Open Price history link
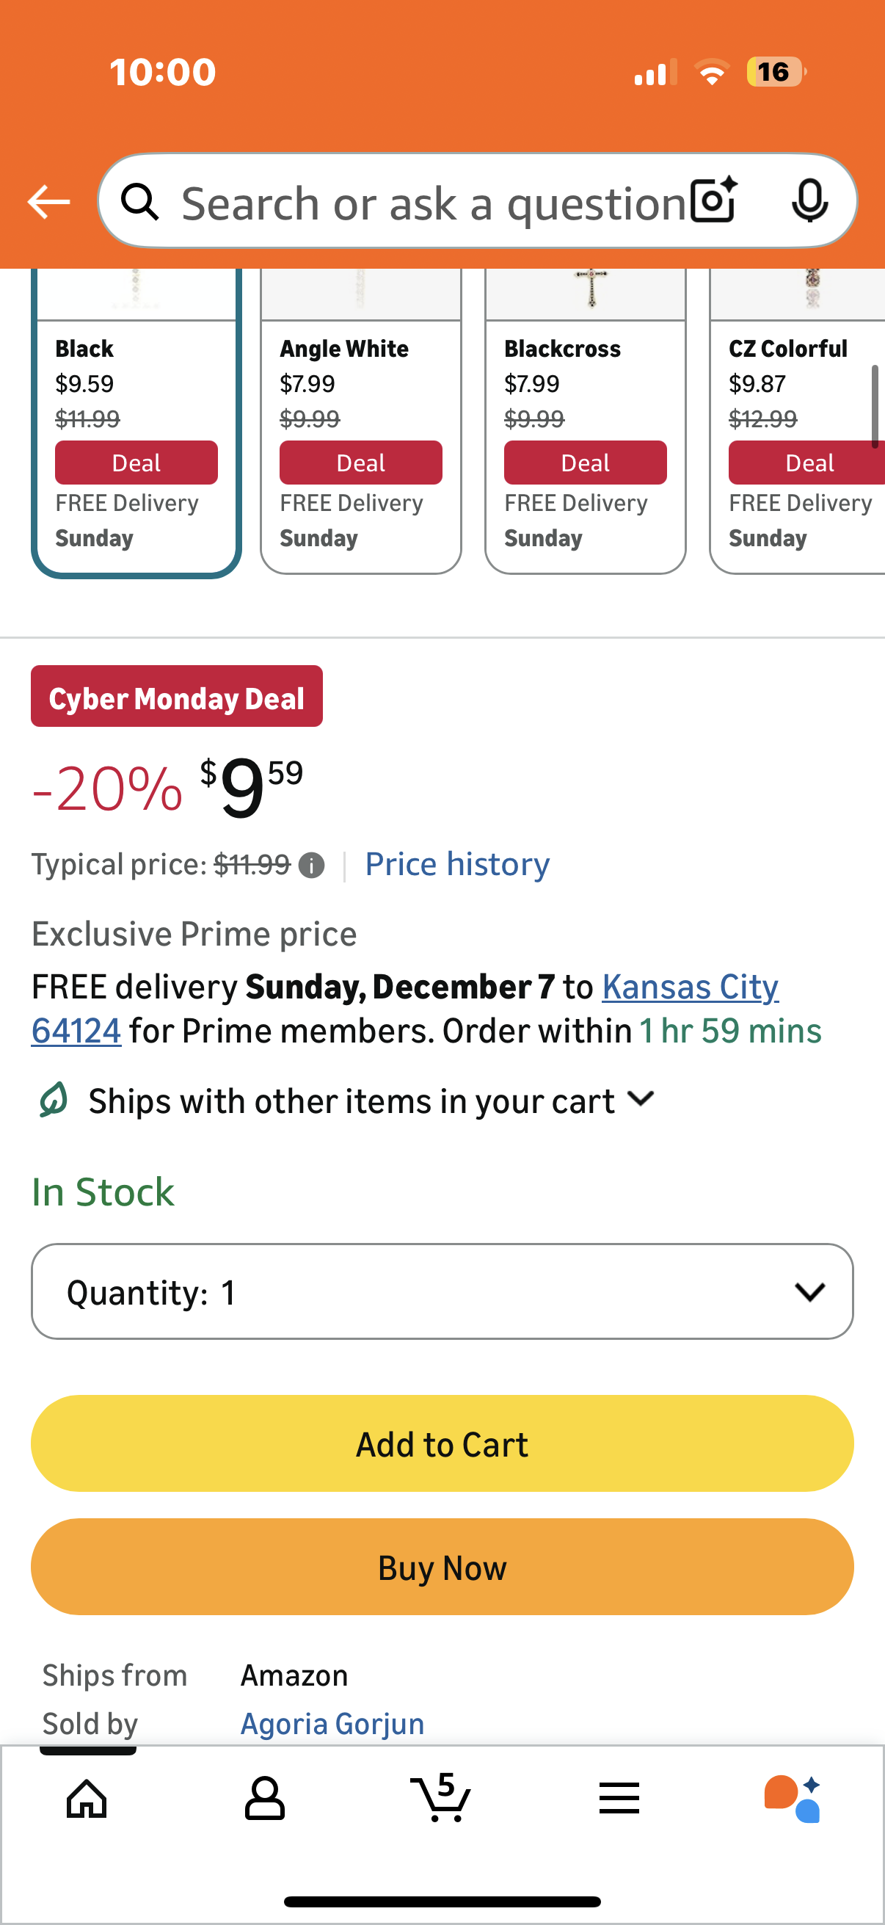885x1925 pixels. pyautogui.click(x=457, y=865)
